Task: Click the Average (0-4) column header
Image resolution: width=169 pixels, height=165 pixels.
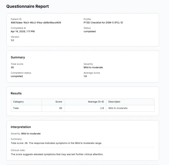Action: pyautogui.click(x=85, y=102)
